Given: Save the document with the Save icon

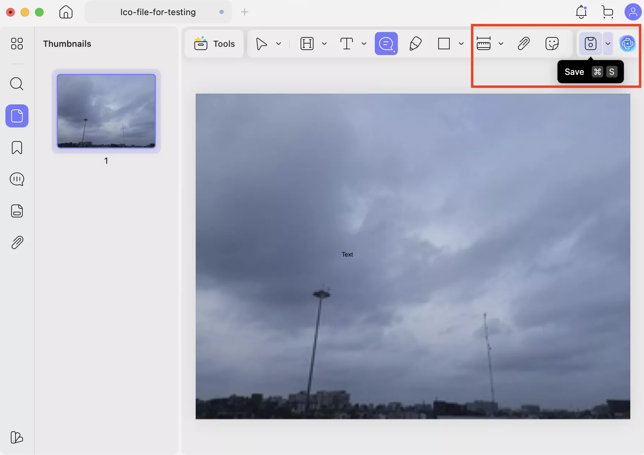Looking at the screenshot, I should point(590,44).
